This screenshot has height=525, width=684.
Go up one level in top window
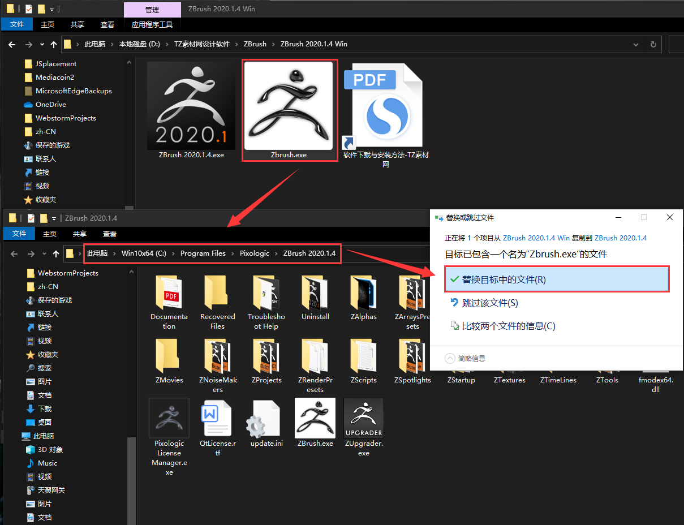click(x=54, y=44)
